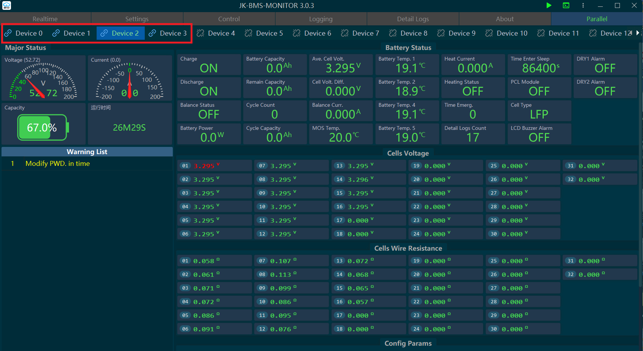The height and width of the screenshot is (351, 643).
Task: Expand the Config Params section
Action: tap(408, 343)
